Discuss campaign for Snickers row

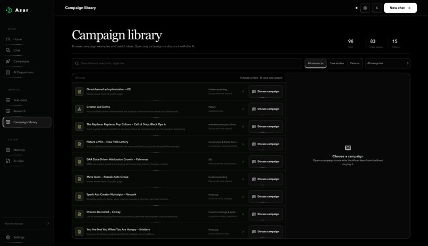click(x=266, y=232)
